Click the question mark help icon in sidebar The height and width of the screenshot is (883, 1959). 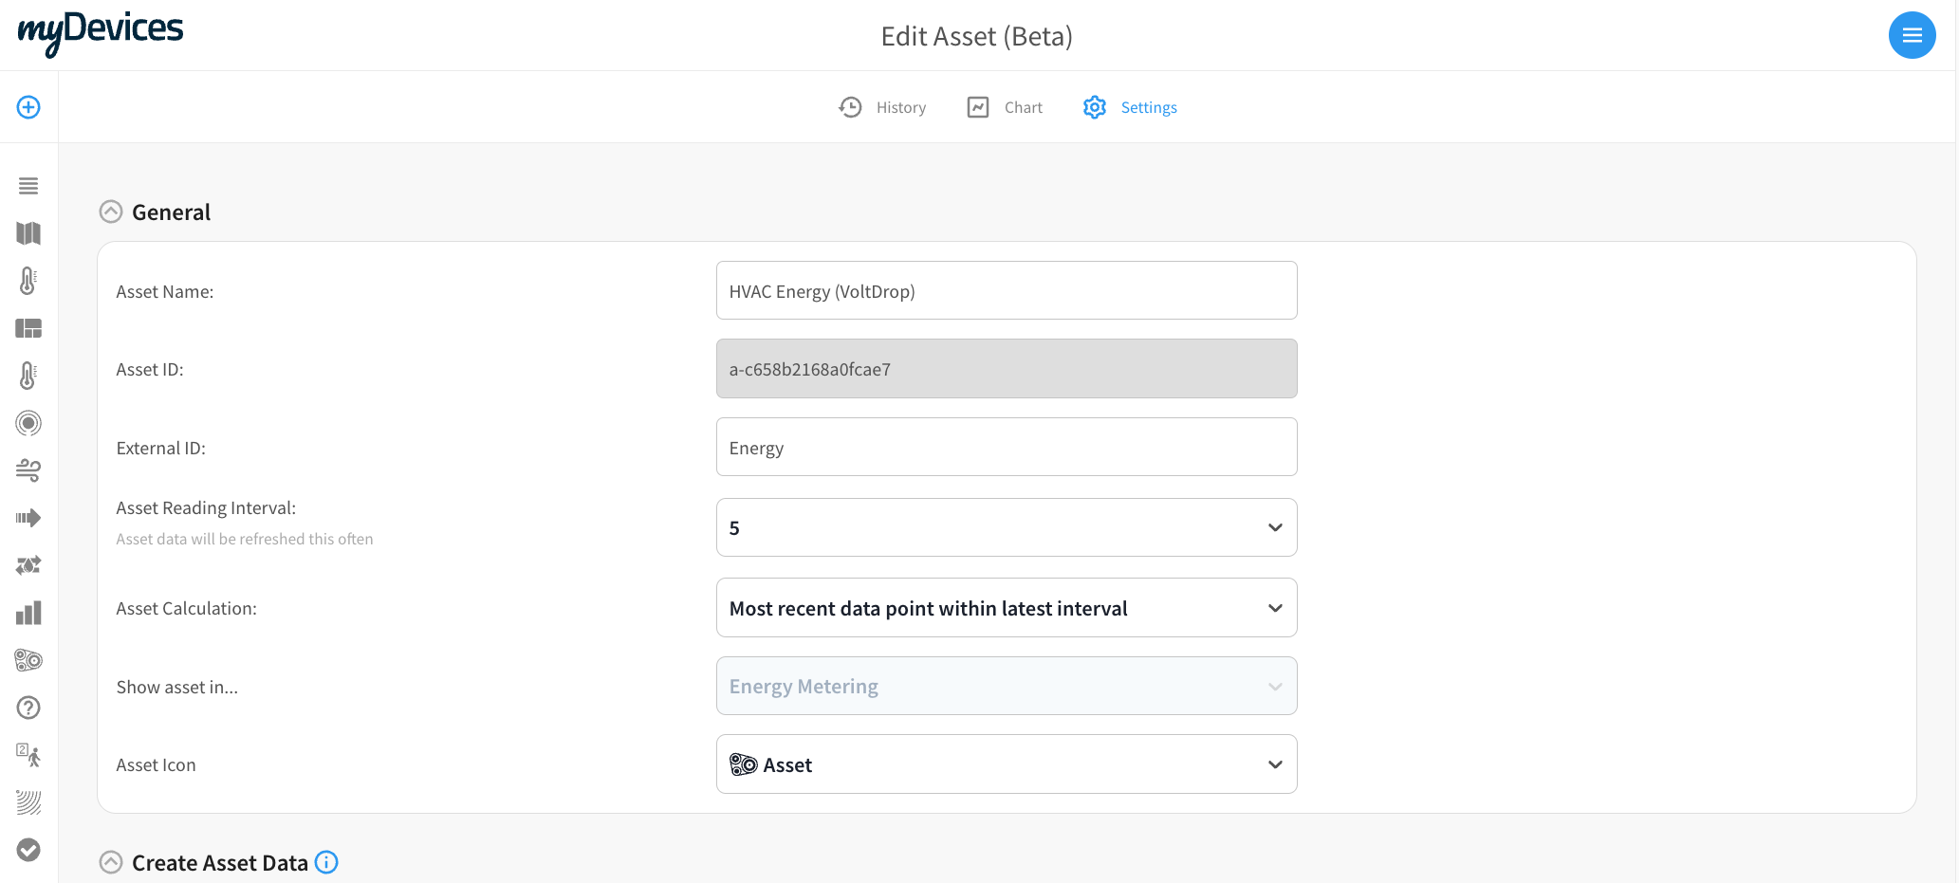(28, 708)
